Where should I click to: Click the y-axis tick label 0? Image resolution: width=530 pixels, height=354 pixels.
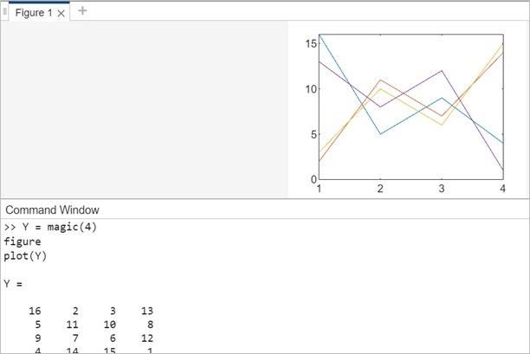click(313, 179)
